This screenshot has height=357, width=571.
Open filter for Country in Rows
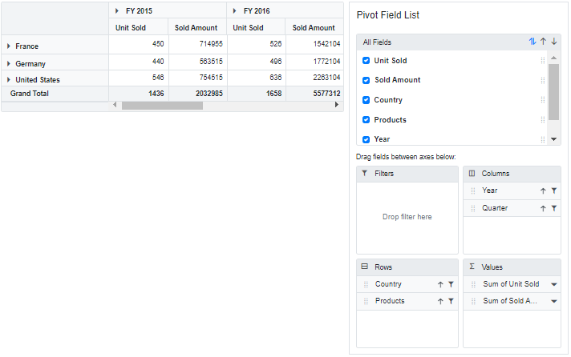pos(451,285)
